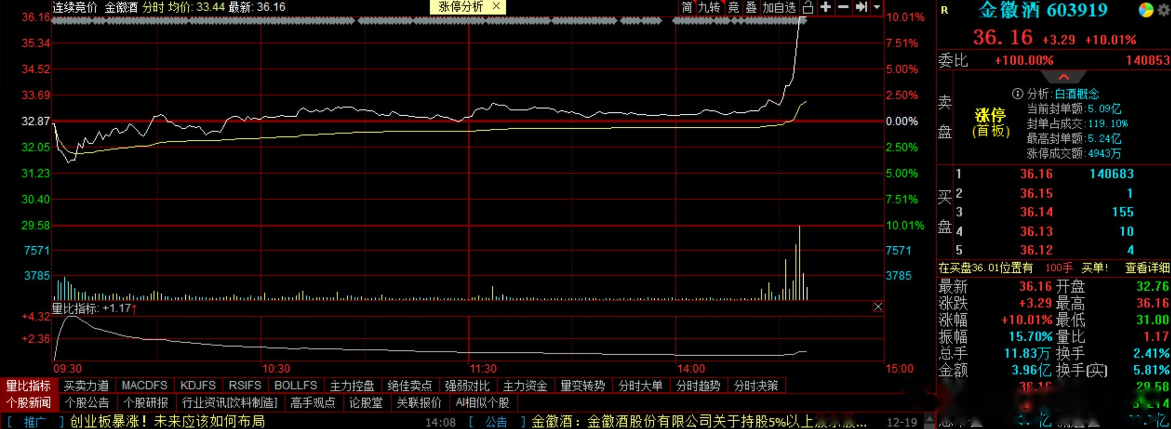This screenshot has width=1171, height=429.
Task: Open the settings gear icon
Action: (1164, 10)
